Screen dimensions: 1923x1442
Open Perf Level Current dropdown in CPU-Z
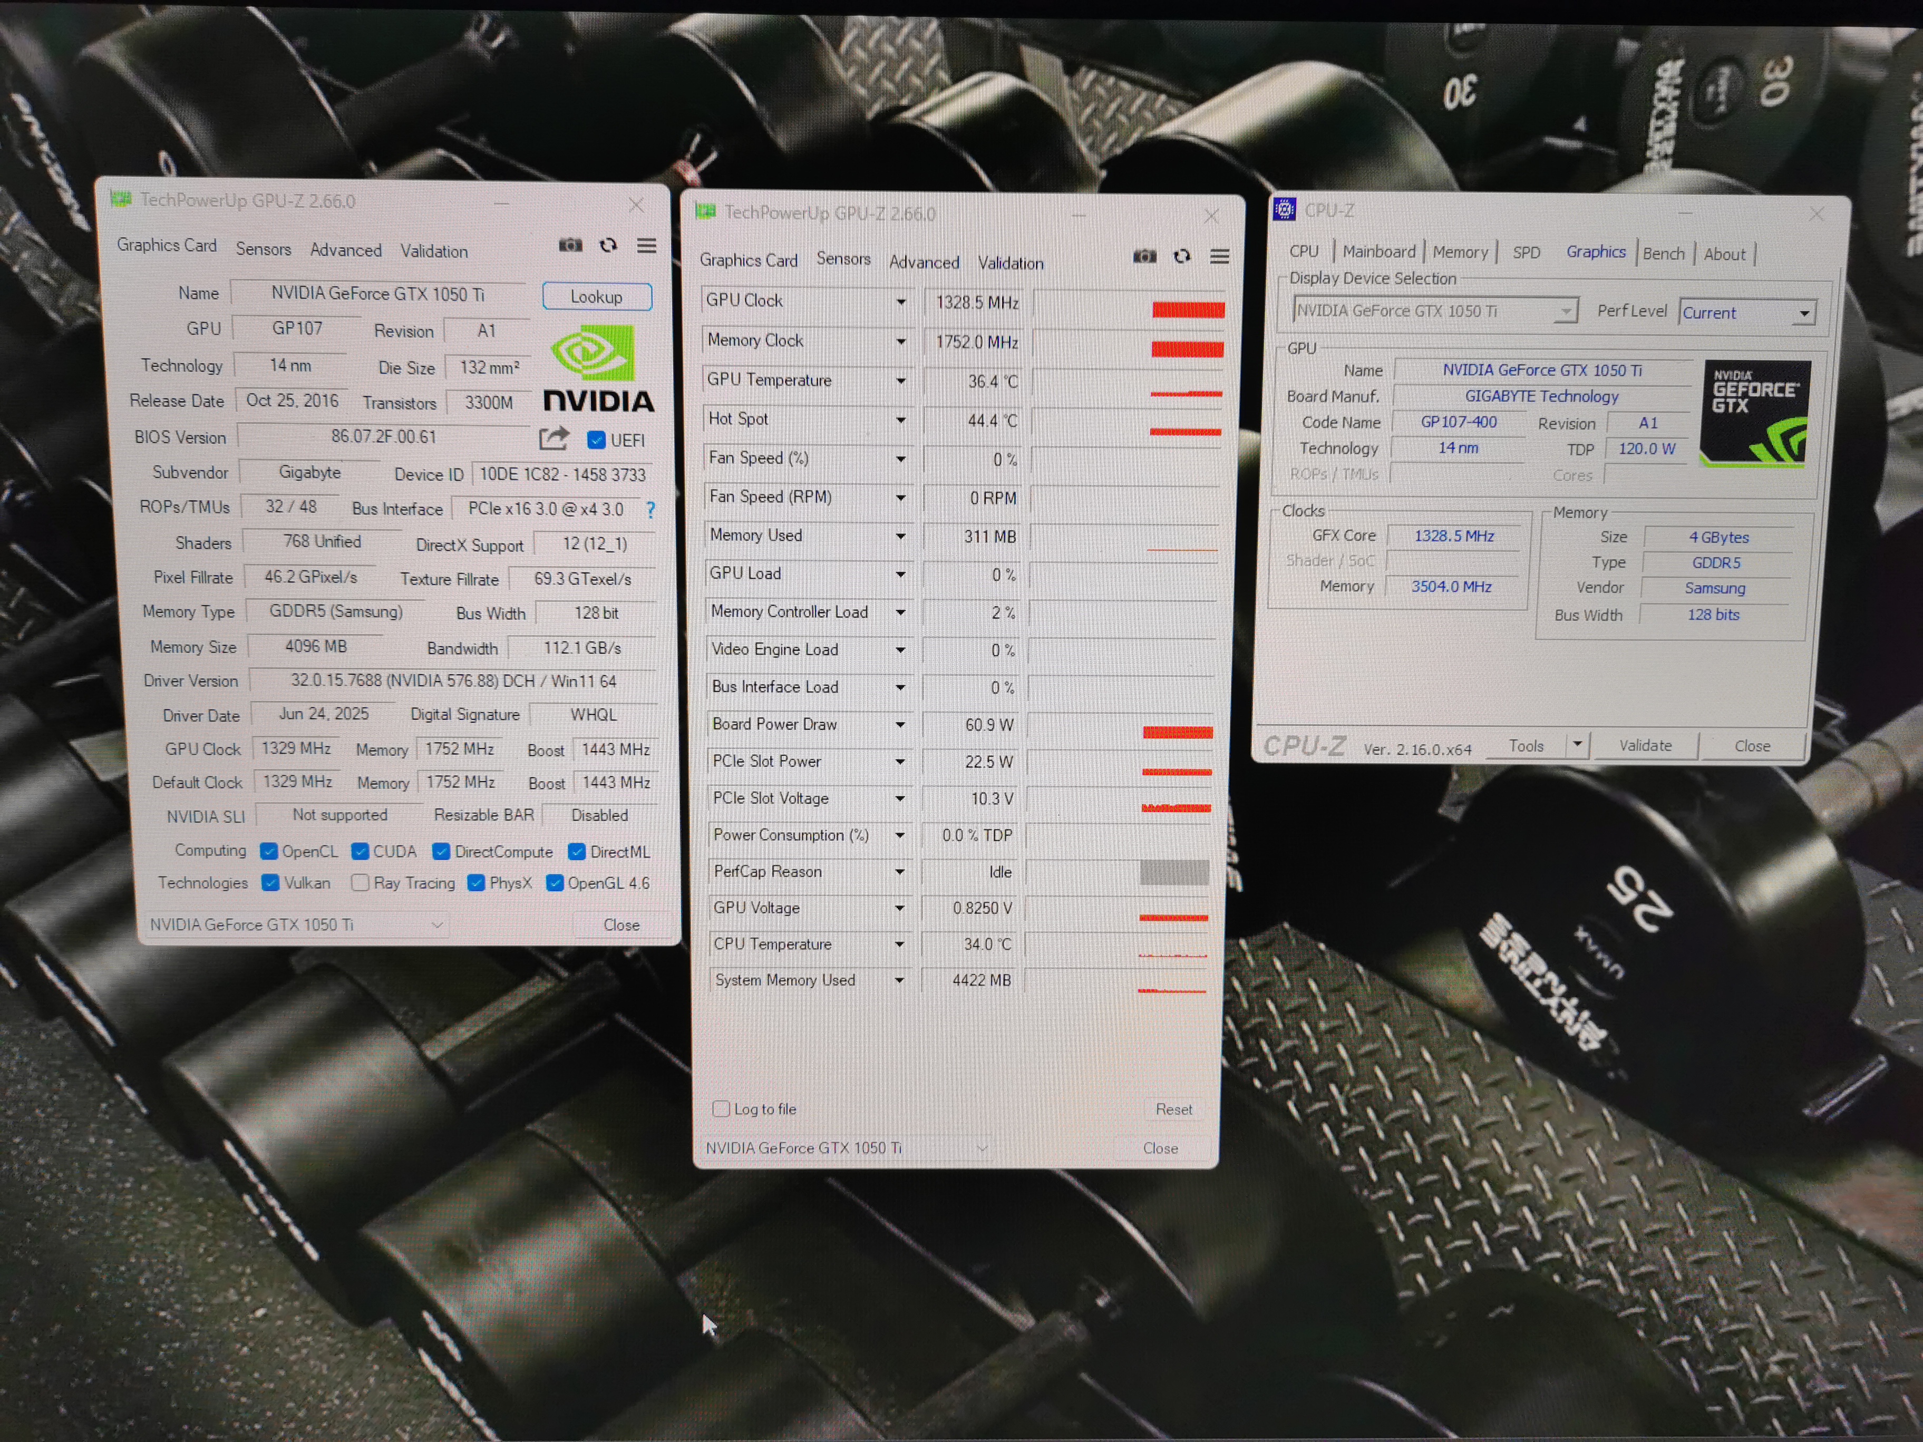point(1749,313)
